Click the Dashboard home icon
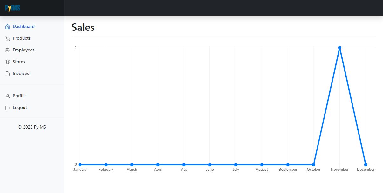 [8, 27]
